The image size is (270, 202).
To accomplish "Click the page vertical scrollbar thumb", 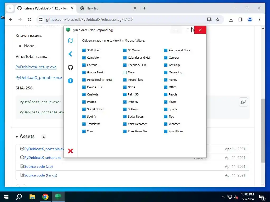I will click(263, 130).
